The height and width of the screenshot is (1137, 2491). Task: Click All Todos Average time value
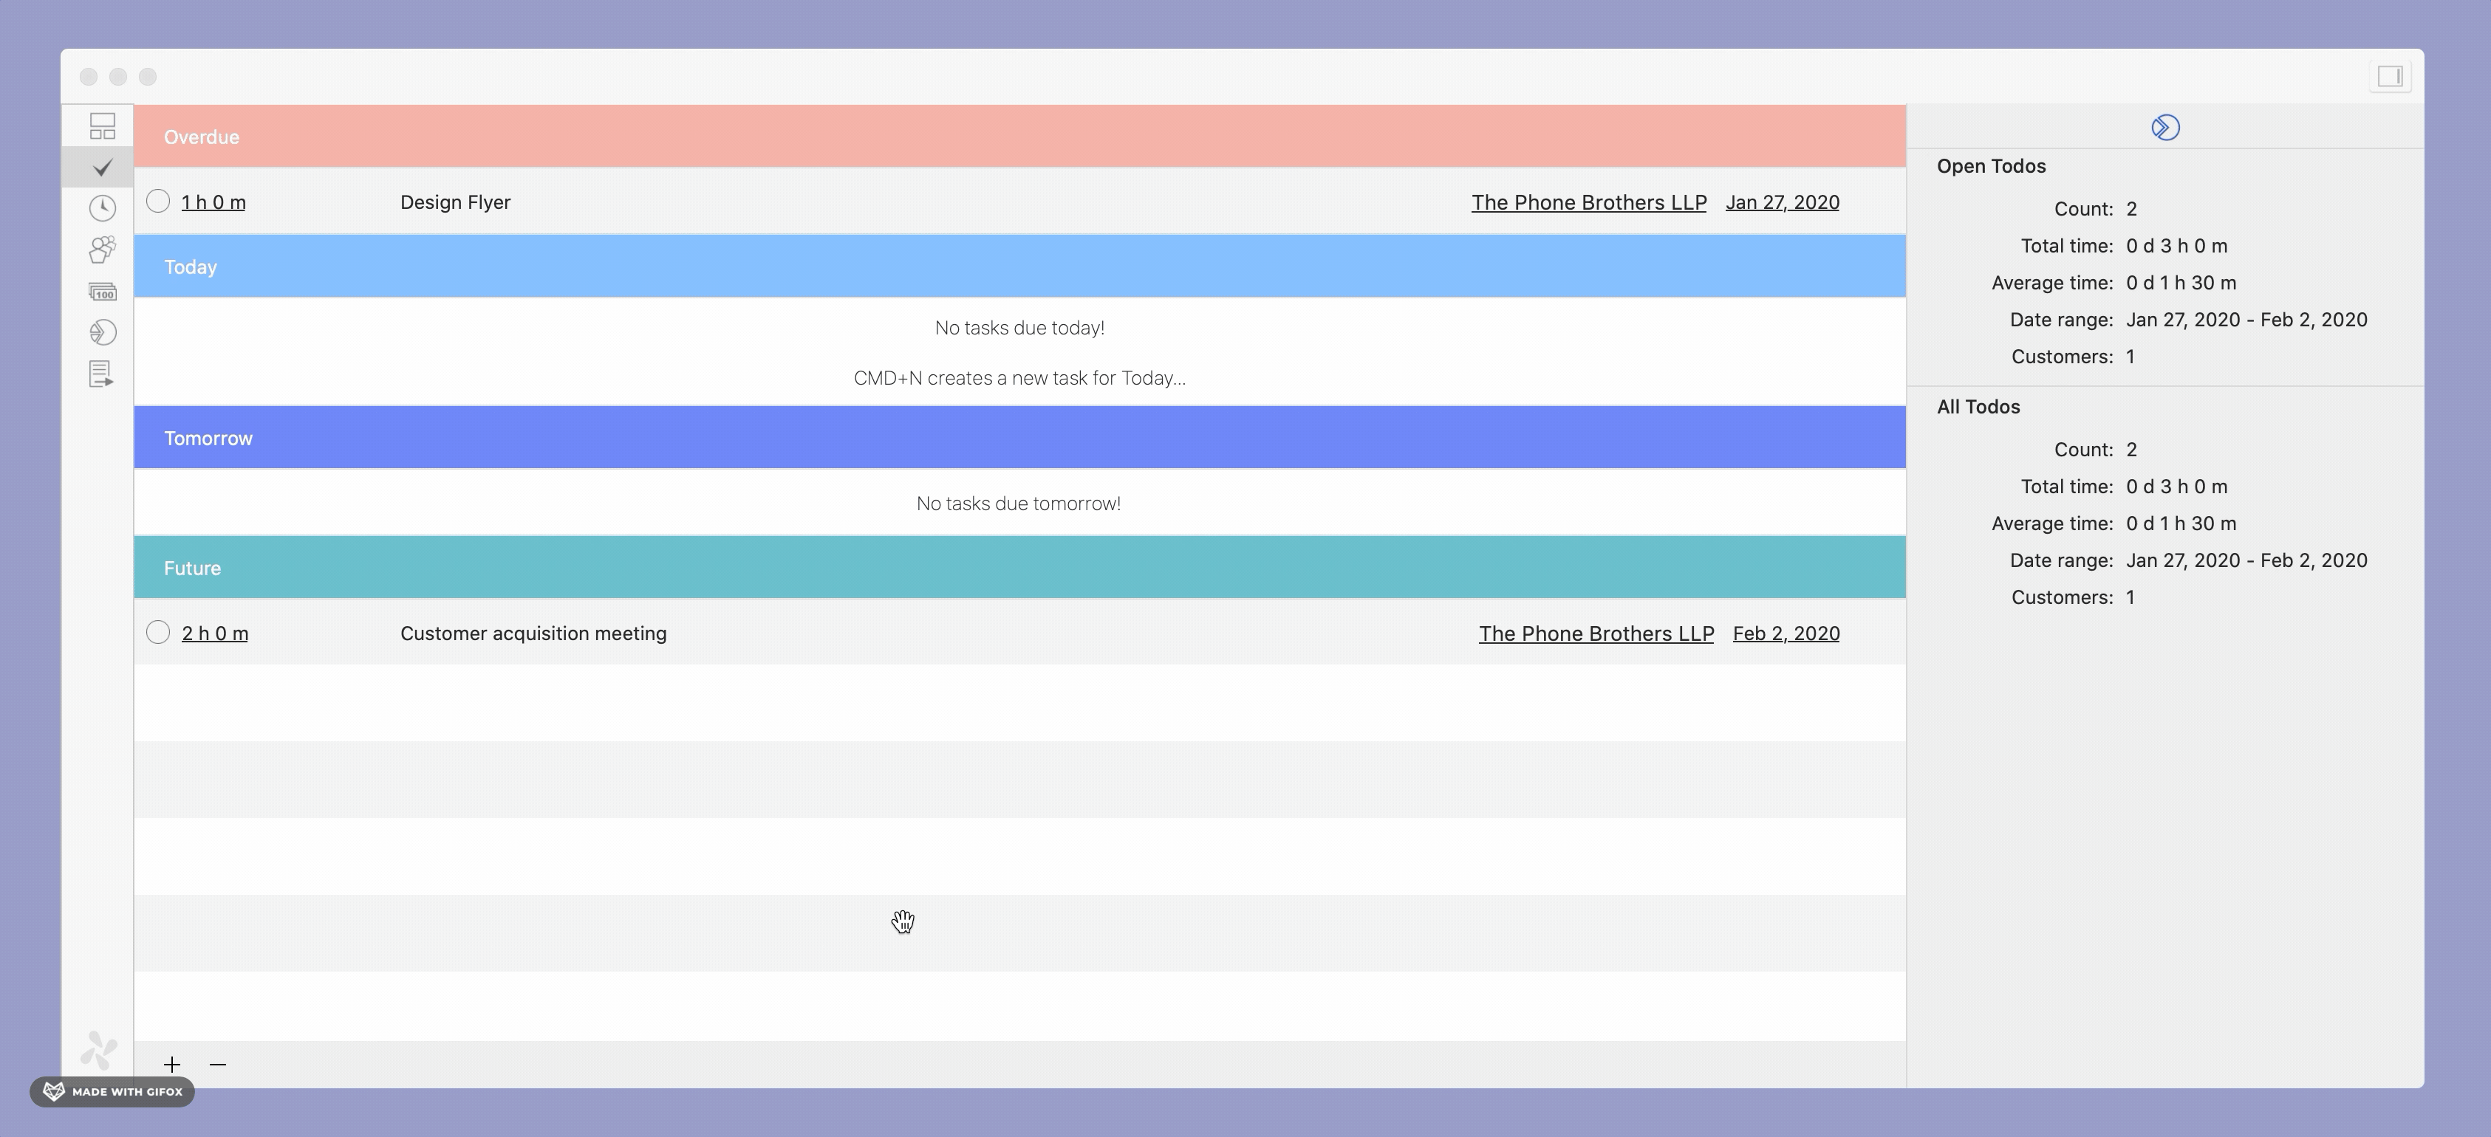click(2181, 523)
